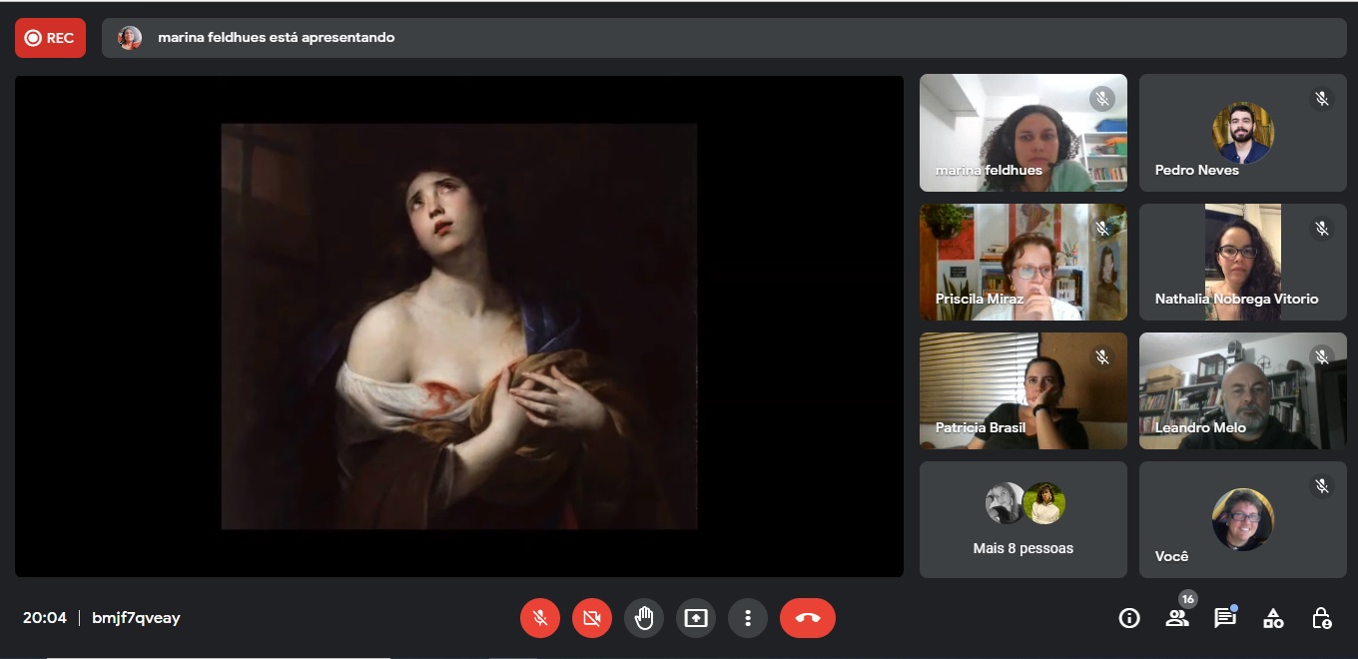
Task: Select Leandro Melo video tile
Action: click(1243, 390)
